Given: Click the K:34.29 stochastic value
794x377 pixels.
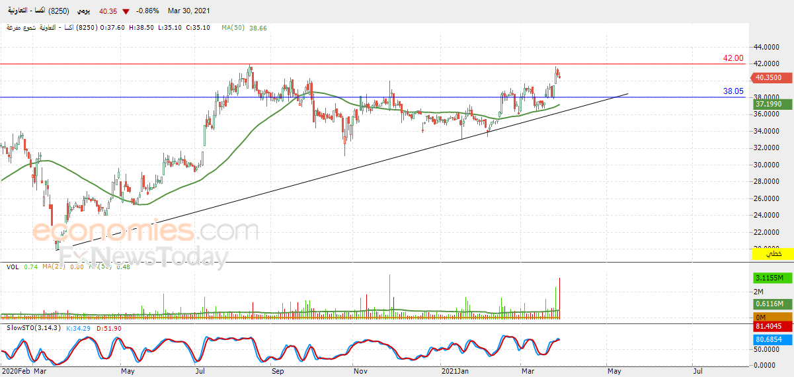Looking at the screenshot, I should click(x=79, y=328).
